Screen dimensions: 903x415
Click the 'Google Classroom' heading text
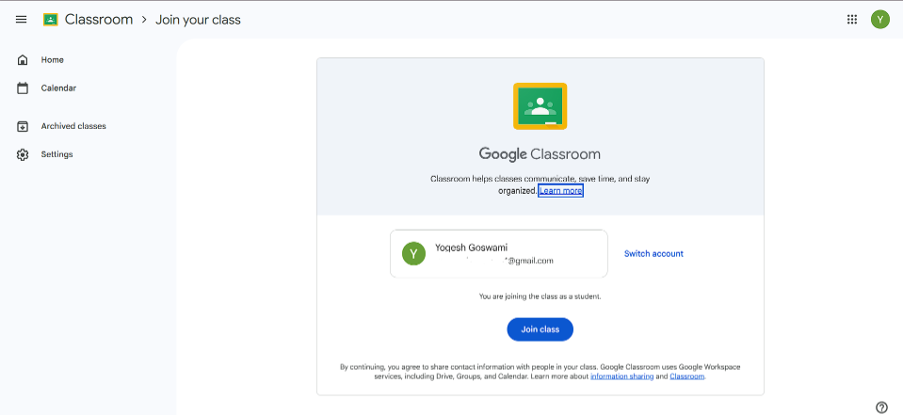click(x=540, y=154)
